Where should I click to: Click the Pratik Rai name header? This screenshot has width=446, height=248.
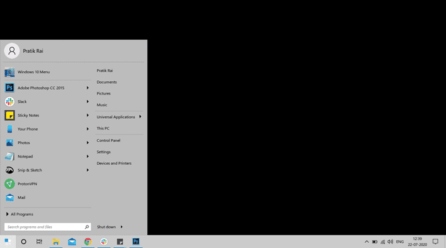(x=33, y=51)
